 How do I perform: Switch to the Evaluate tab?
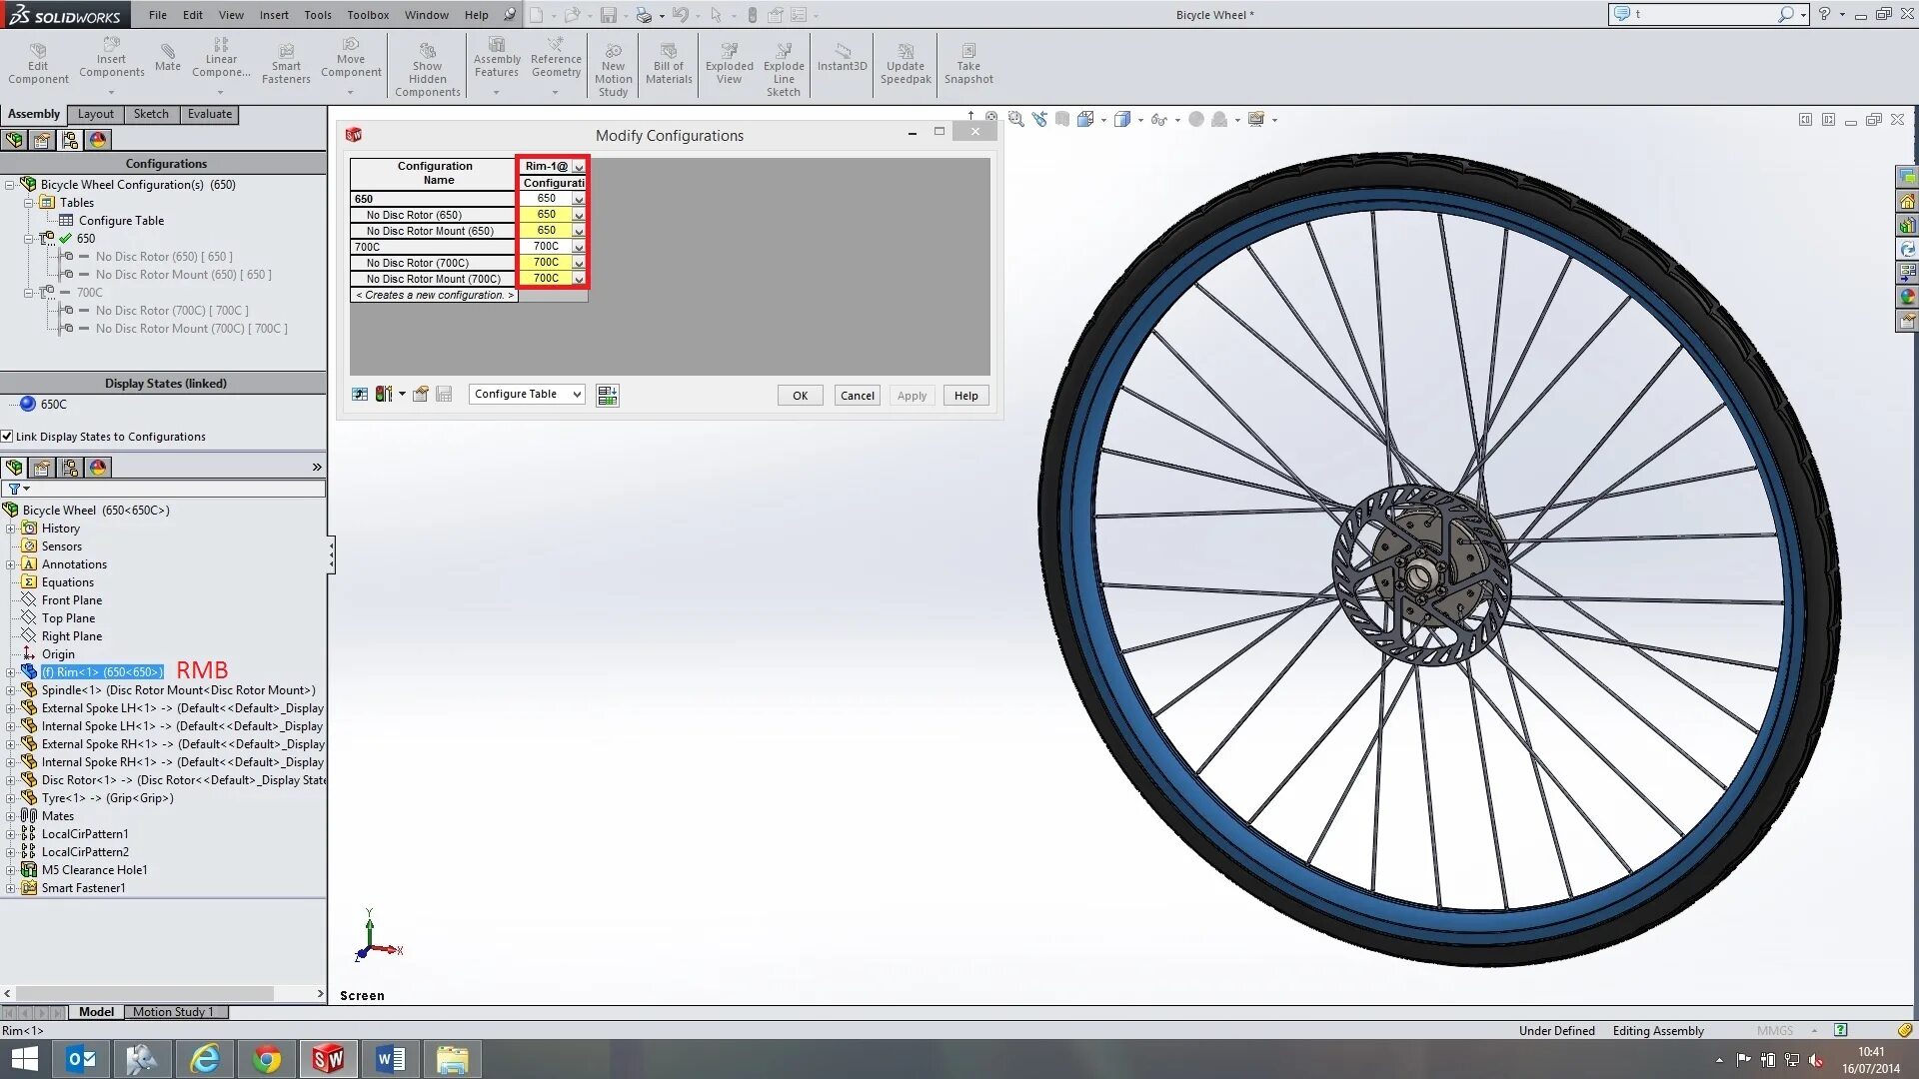pos(209,114)
